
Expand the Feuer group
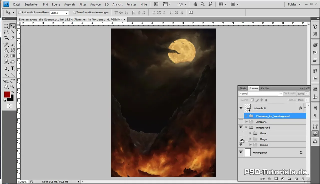coord(250,133)
